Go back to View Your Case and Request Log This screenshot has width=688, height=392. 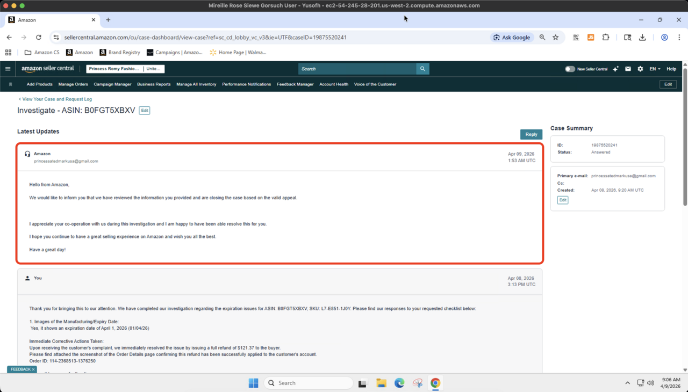[x=55, y=99]
